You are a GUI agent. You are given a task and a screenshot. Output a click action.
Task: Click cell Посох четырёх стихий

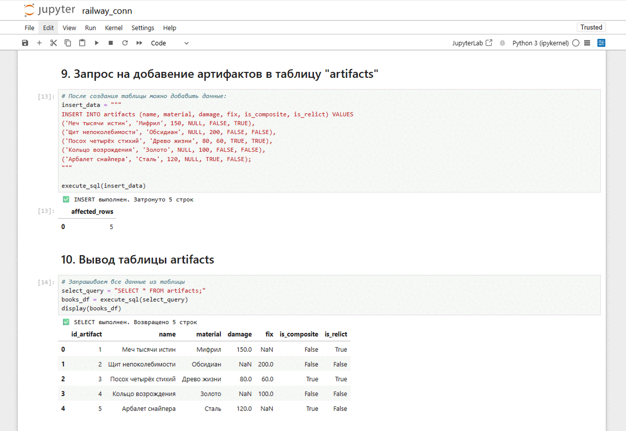click(143, 379)
